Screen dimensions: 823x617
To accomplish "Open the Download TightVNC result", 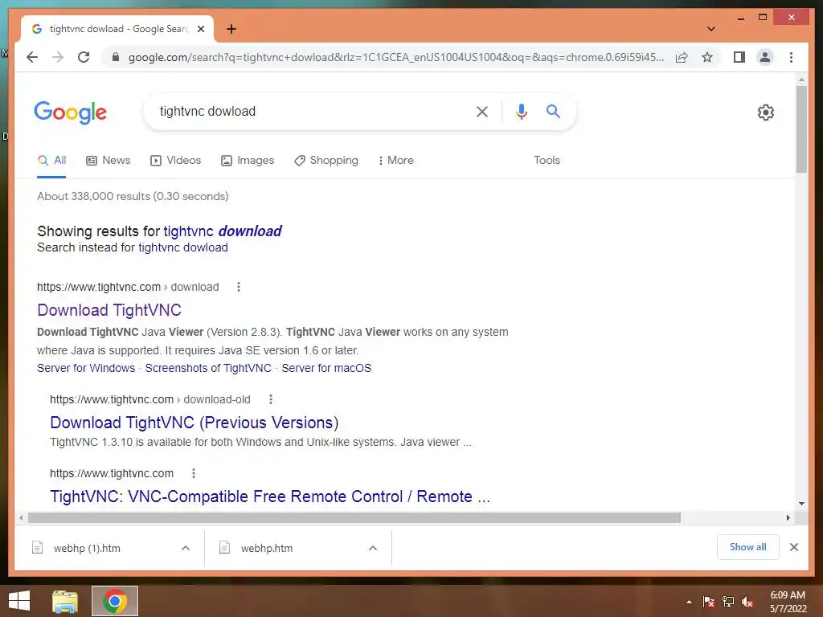I will (x=109, y=310).
